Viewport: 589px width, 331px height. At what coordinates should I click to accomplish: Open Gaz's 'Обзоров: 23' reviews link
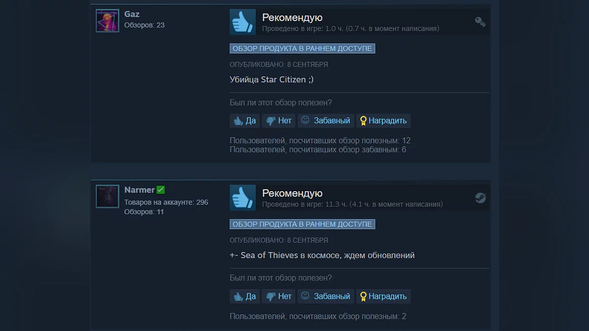144,25
